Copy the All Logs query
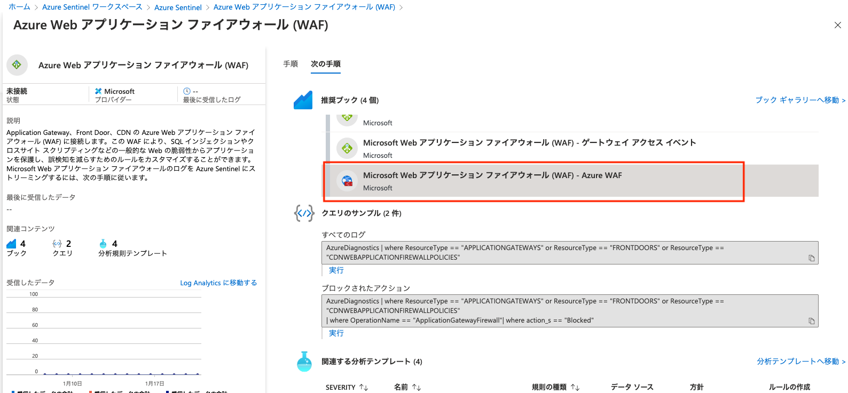The width and height of the screenshot is (848, 393). 812,258
